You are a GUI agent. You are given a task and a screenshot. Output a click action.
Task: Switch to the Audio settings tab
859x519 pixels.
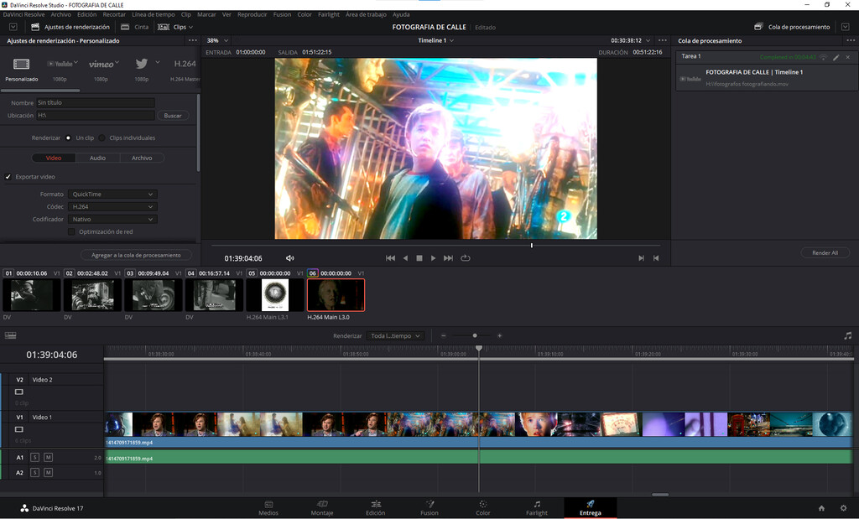pos(97,158)
